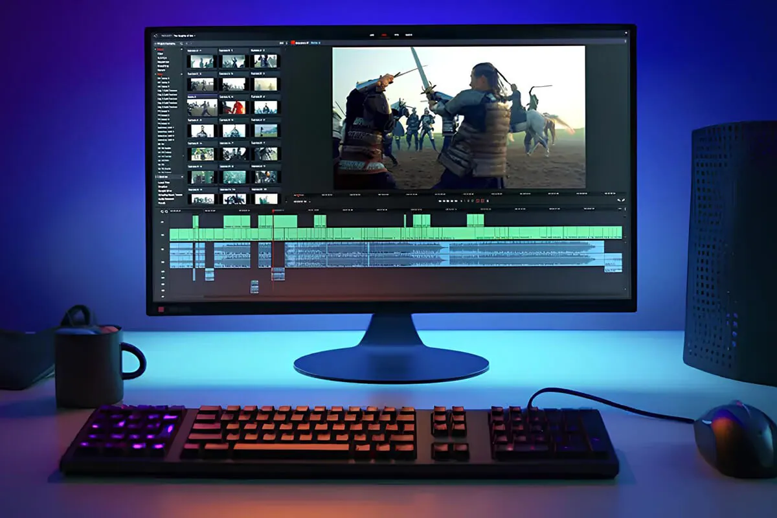This screenshot has height=518, width=777.
Task: Select the small audio clip at the timeline's far right
Action: (613, 262)
